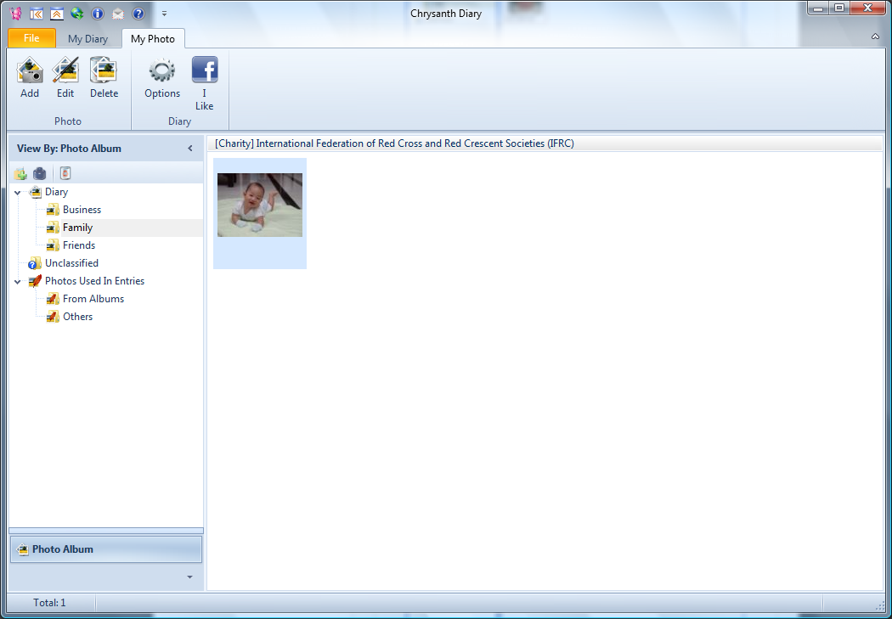Screen dimensions: 892x619
Task: Select the baby photo thumbnail
Action: pyautogui.click(x=260, y=205)
